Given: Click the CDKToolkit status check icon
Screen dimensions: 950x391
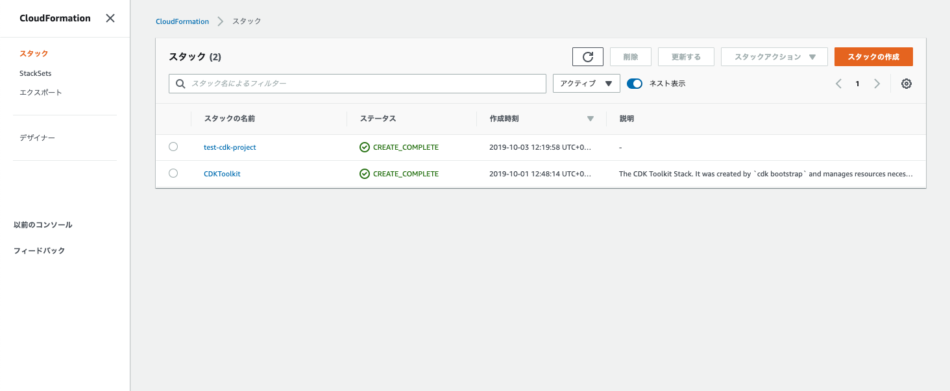Looking at the screenshot, I should [365, 174].
